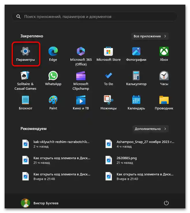Viewport: 190px width, 213px height.
Task: Launch Edge browser from pinned apps
Action: coord(53,54)
